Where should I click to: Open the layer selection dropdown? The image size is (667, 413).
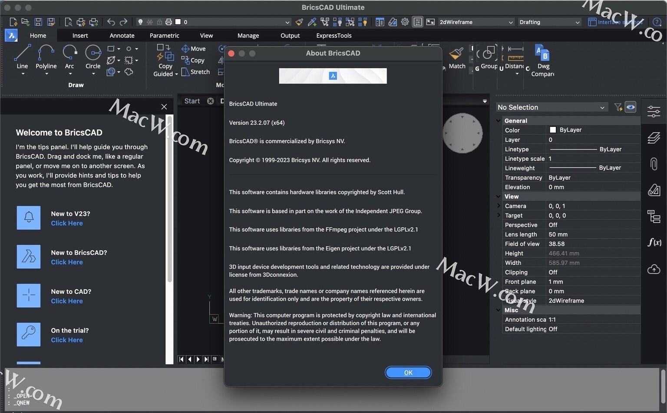click(287, 22)
